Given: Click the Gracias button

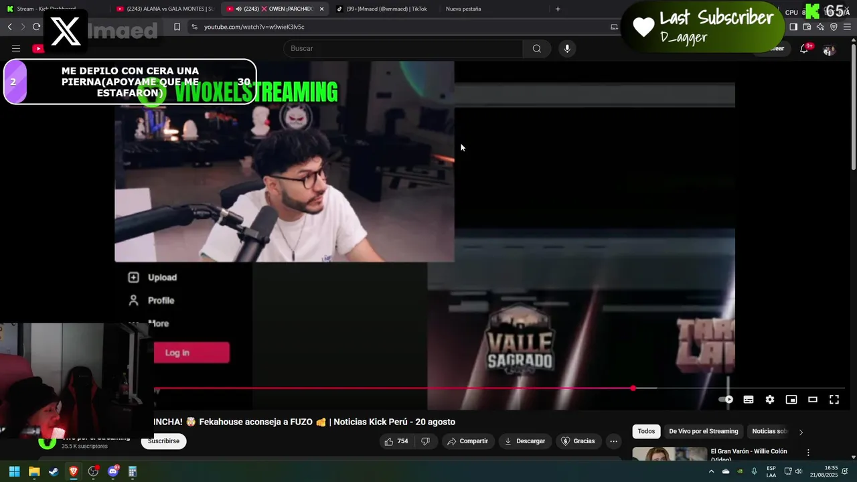Looking at the screenshot, I should point(578,441).
